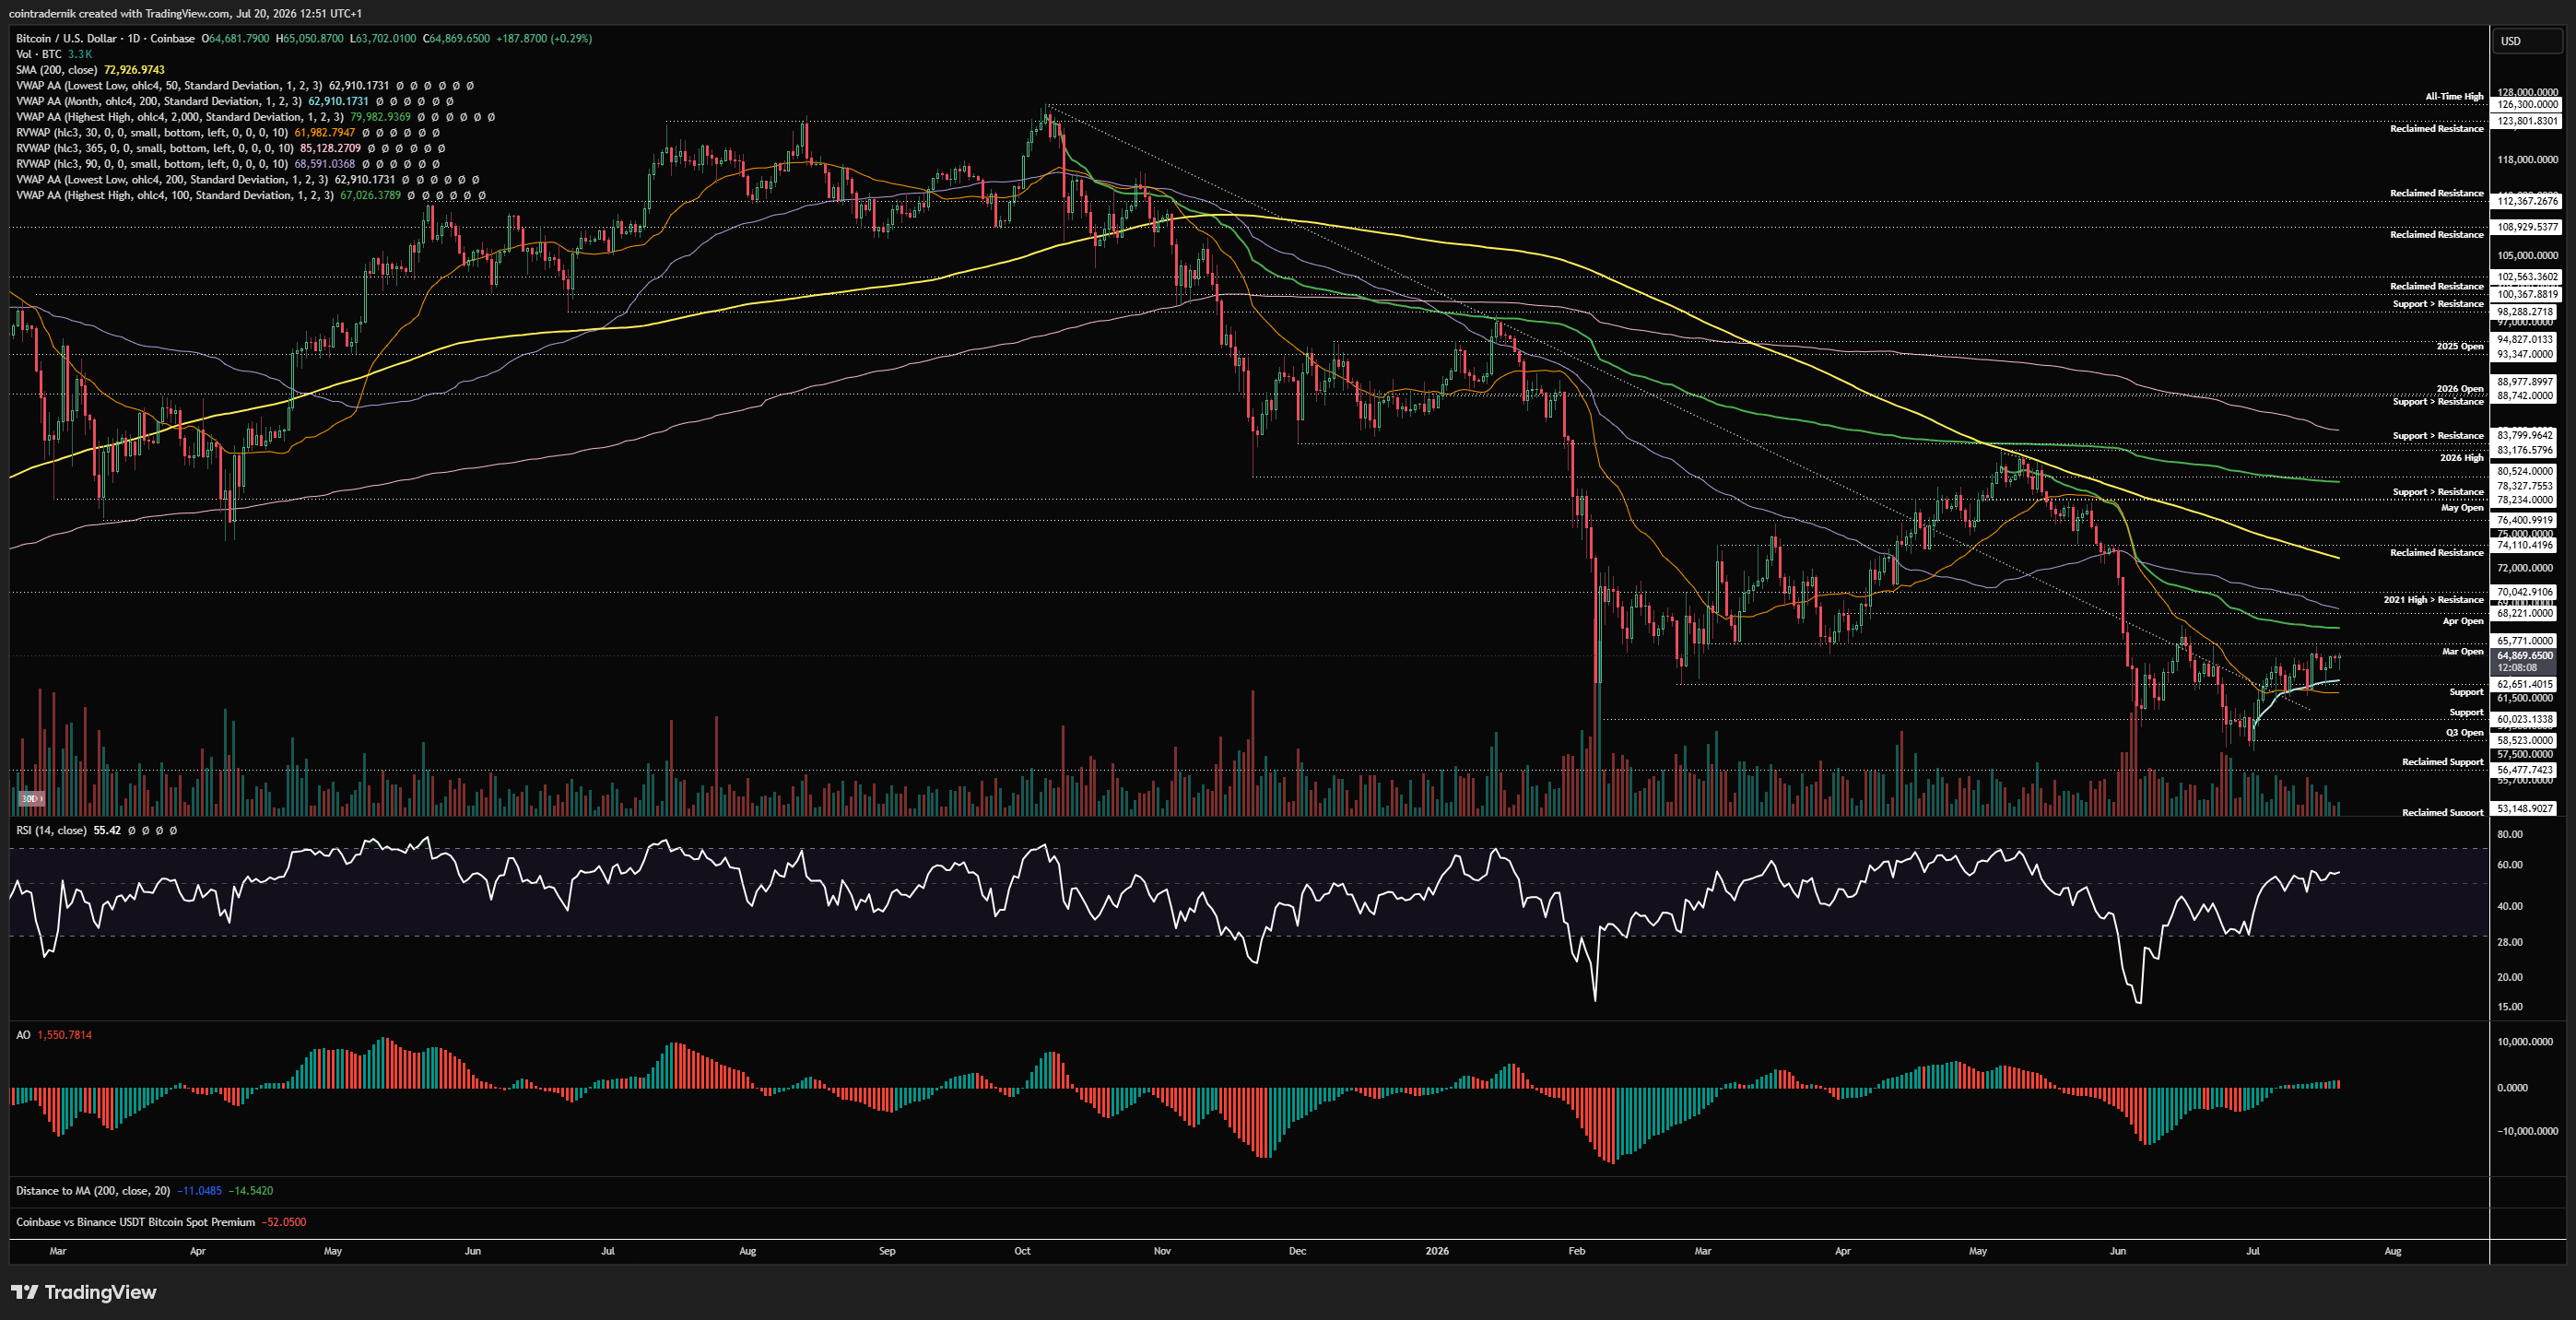Image resolution: width=2576 pixels, height=1320 pixels.
Task: Click the TradingView logo
Action: coord(84,1292)
